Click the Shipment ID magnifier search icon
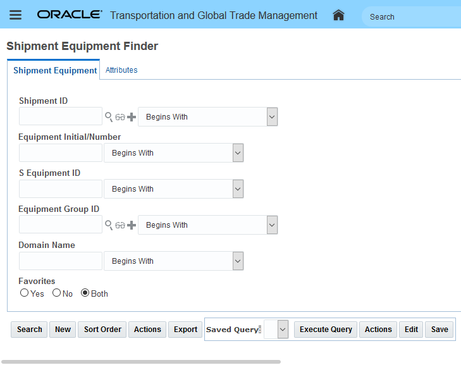Viewport: 461px width, 365px height. coord(109,117)
